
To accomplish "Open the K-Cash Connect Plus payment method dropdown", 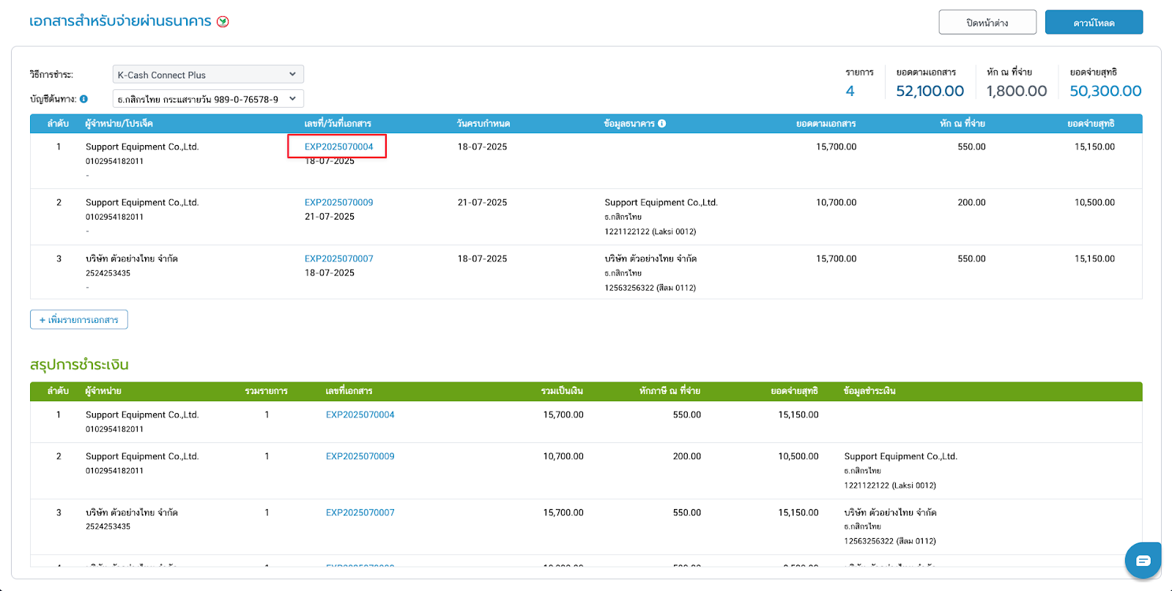I will coord(208,75).
